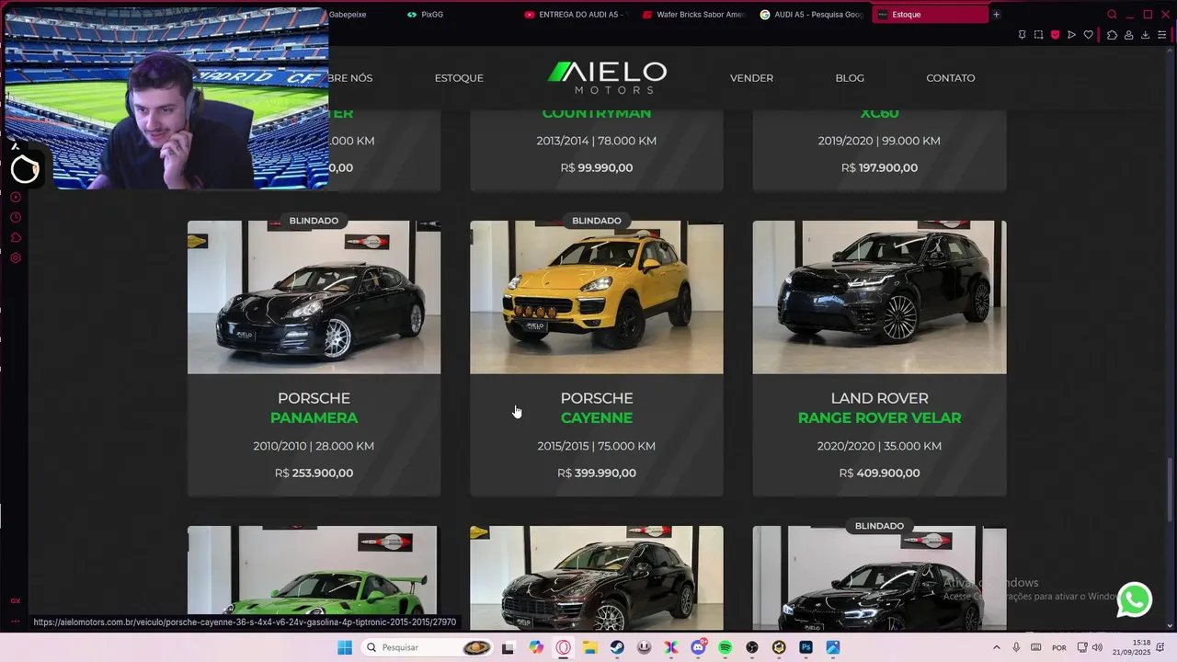
Task: Click the black BMW sedan photo
Action: [x=879, y=577]
